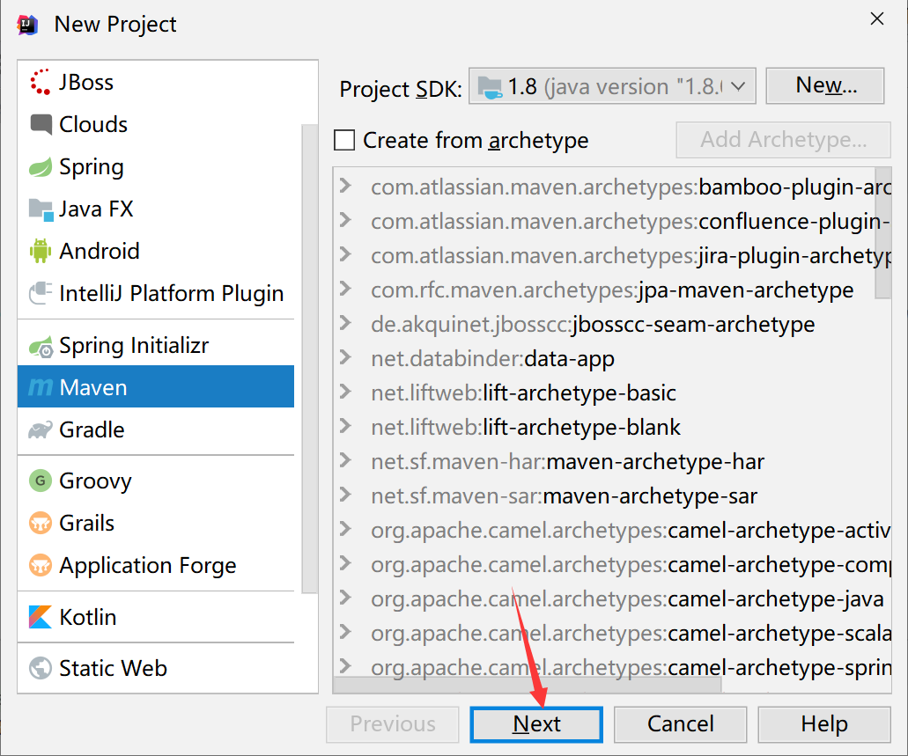908x756 pixels.
Task: Expand the net.databinder:data-app node
Action: tap(346, 357)
